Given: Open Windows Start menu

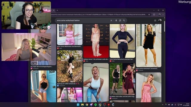Looking at the screenshot, I should (x=78, y=105).
